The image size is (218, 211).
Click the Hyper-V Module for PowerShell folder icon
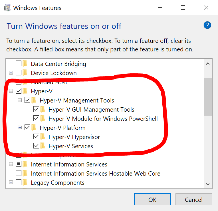tap(43, 118)
